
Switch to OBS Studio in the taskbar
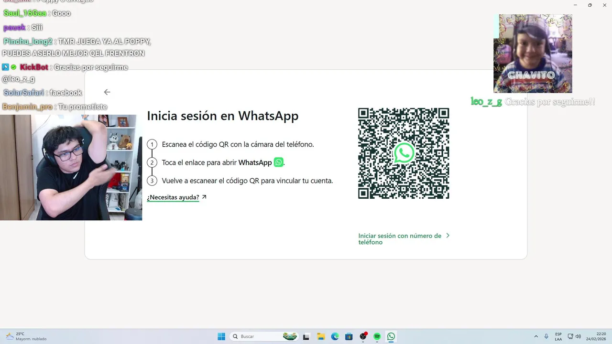coord(363,336)
